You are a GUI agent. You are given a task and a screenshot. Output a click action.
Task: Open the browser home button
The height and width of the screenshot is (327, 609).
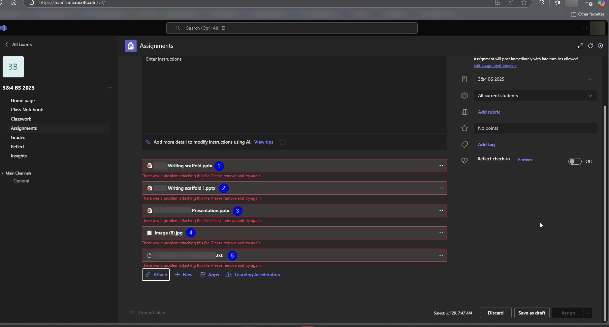coord(14,3)
